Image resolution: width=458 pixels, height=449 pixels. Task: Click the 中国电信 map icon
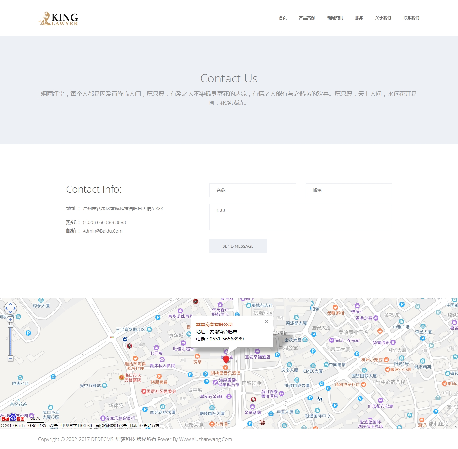pyautogui.click(x=326, y=364)
